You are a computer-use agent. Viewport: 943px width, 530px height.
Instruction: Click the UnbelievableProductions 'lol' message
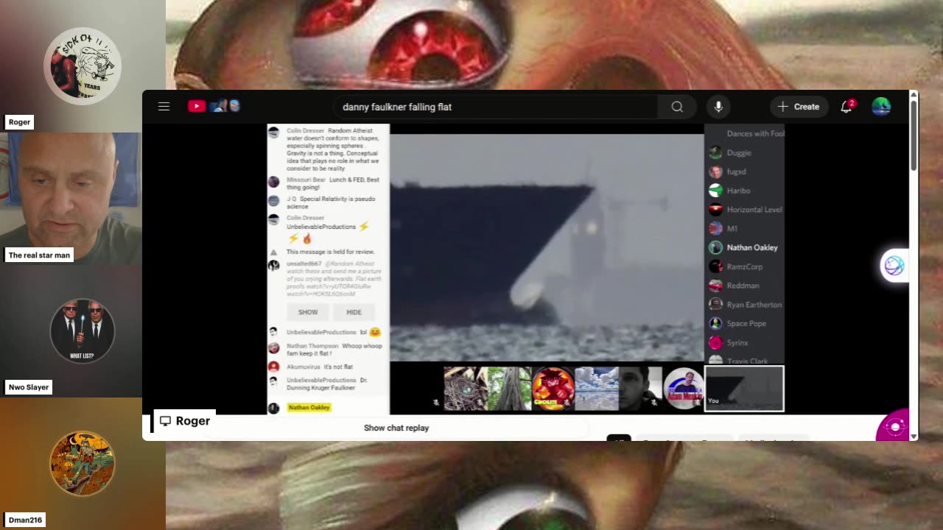click(334, 332)
